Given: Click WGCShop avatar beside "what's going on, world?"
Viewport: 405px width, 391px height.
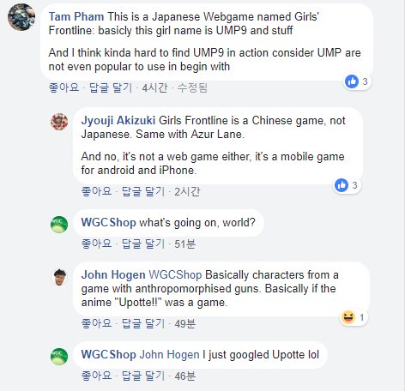Looking at the screenshot, I should pyautogui.click(x=59, y=225).
